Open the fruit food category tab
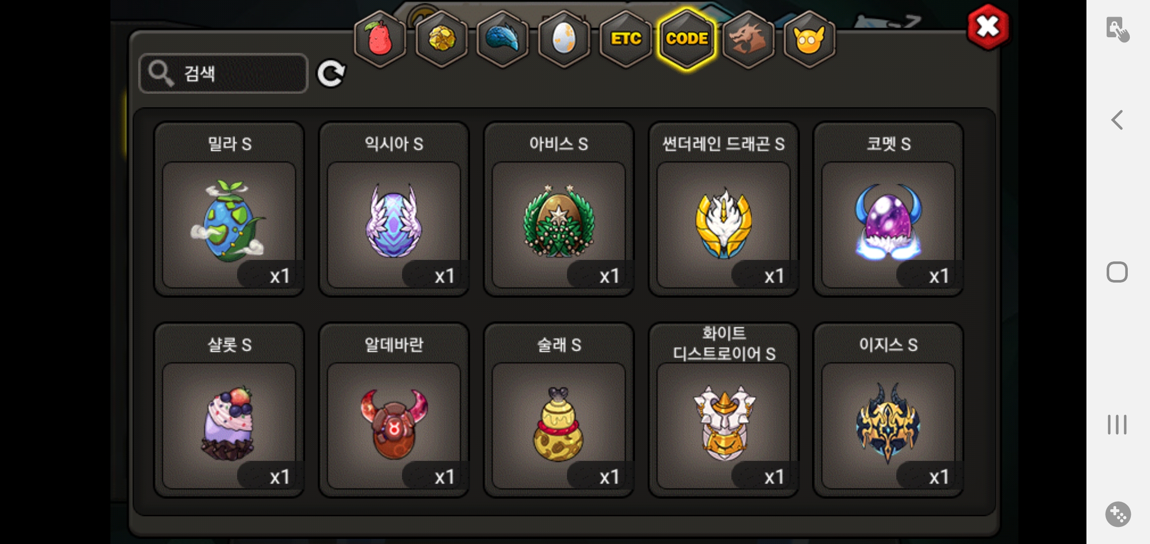Screen dimensions: 1150x544 tap(380, 39)
